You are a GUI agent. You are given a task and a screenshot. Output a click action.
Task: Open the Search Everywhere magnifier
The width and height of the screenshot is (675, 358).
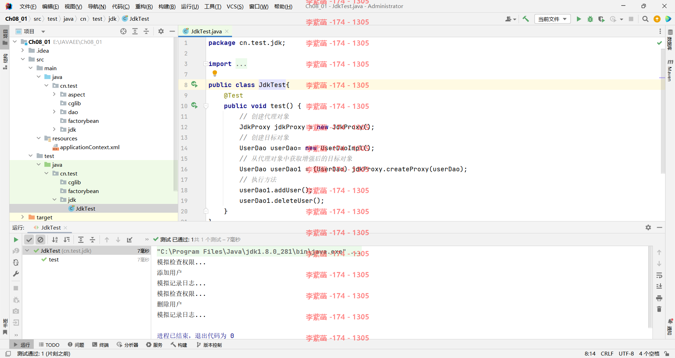click(x=645, y=19)
